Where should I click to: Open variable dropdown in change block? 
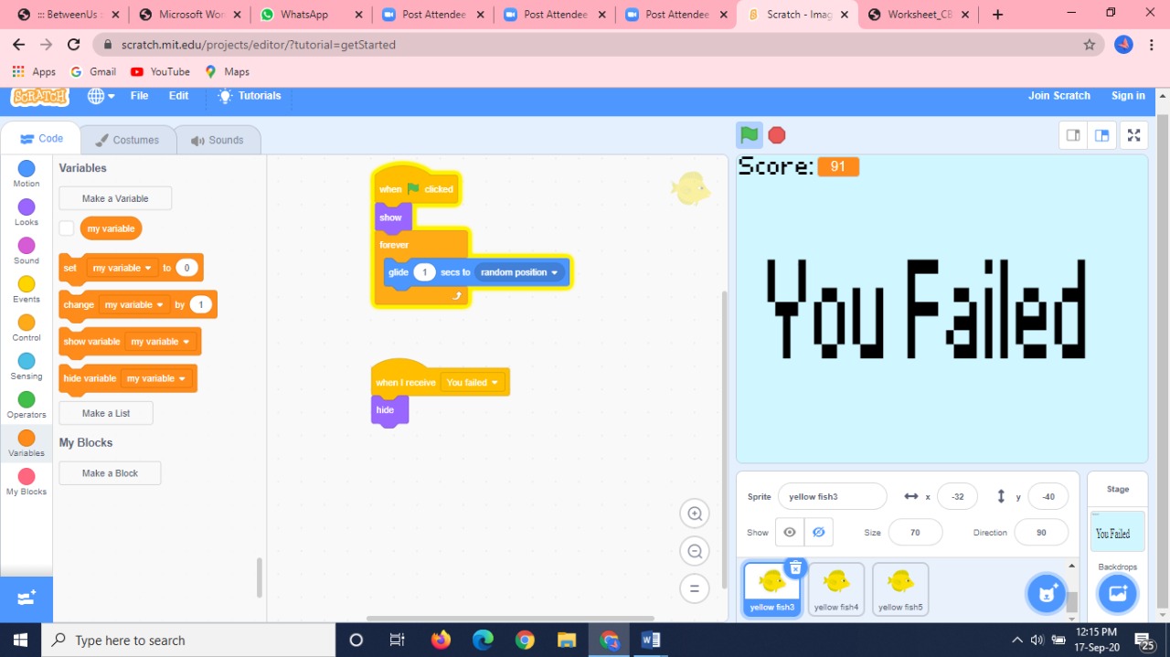click(x=133, y=304)
